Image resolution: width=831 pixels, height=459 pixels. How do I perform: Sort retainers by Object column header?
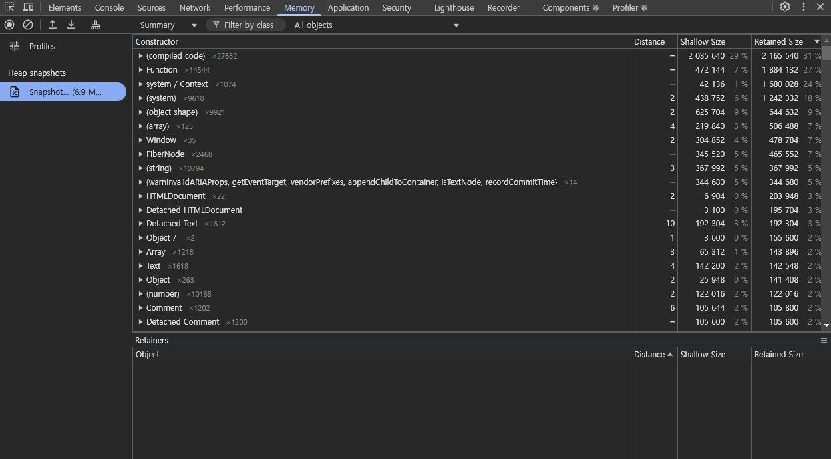(381, 355)
